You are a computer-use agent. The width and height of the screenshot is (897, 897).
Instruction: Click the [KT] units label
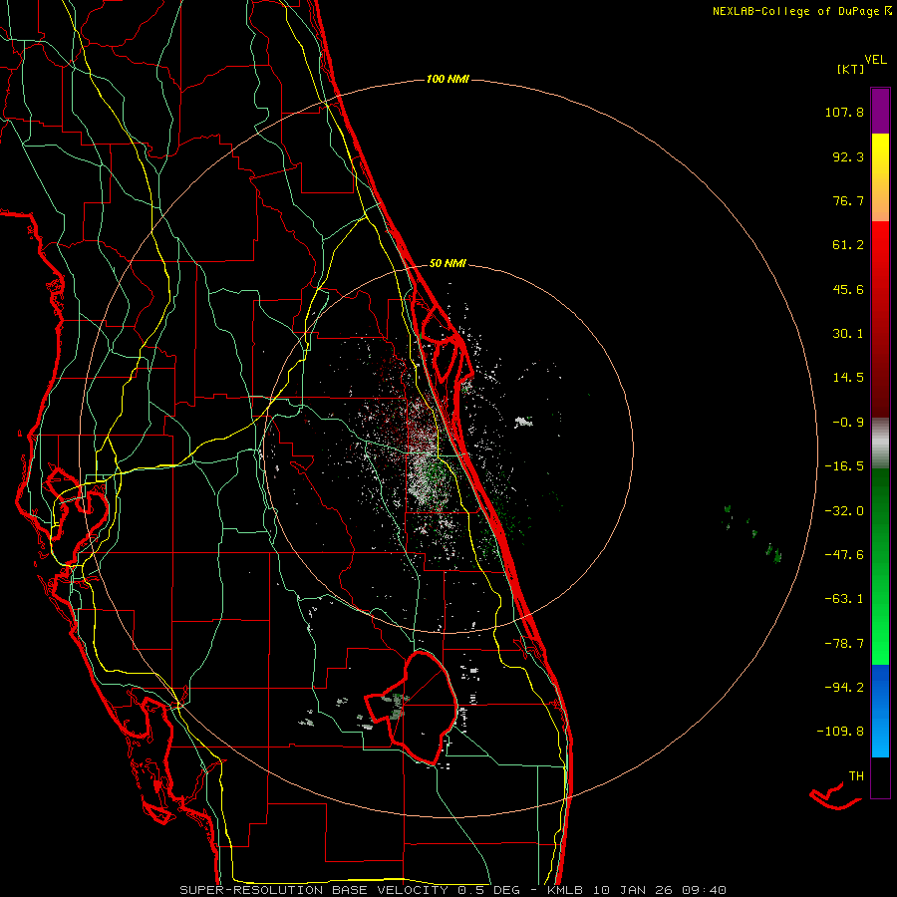tap(850, 69)
